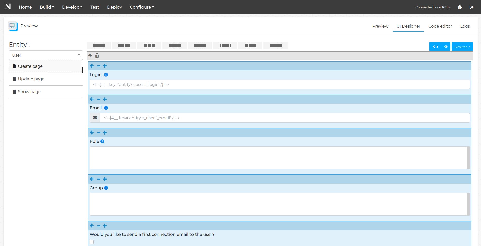Image resolution: width=481 pixels, height=246 pixels.
Task: Click the N logo icon
Action: [8, 7]
